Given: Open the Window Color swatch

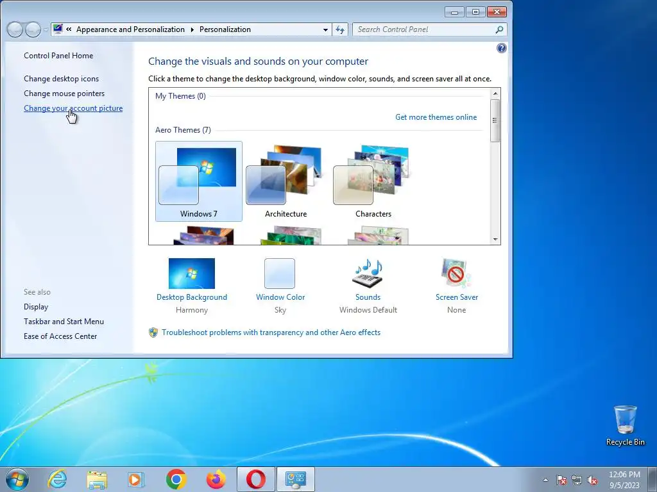Looking at the screenshot, I should (280, 273).
